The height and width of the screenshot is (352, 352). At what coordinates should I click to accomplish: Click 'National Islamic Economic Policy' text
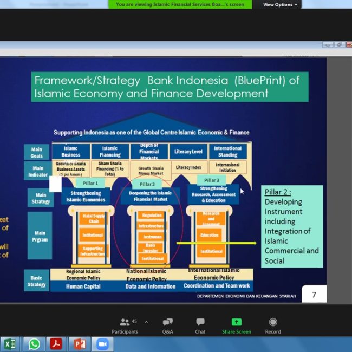[x=146, y=275]
